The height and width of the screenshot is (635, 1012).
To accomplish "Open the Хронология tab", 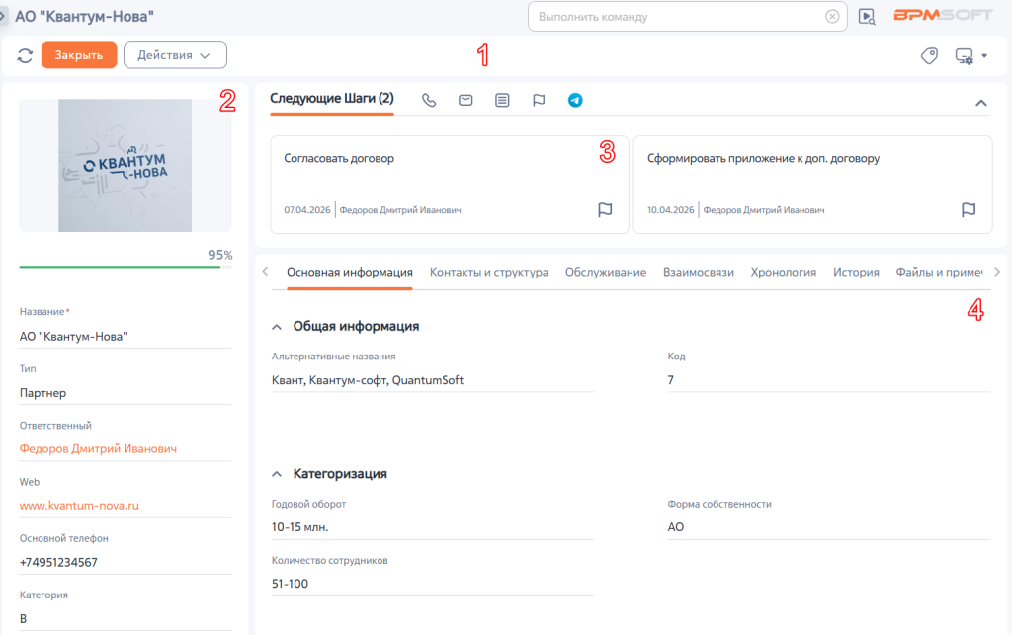I will [x=784, y=272].
